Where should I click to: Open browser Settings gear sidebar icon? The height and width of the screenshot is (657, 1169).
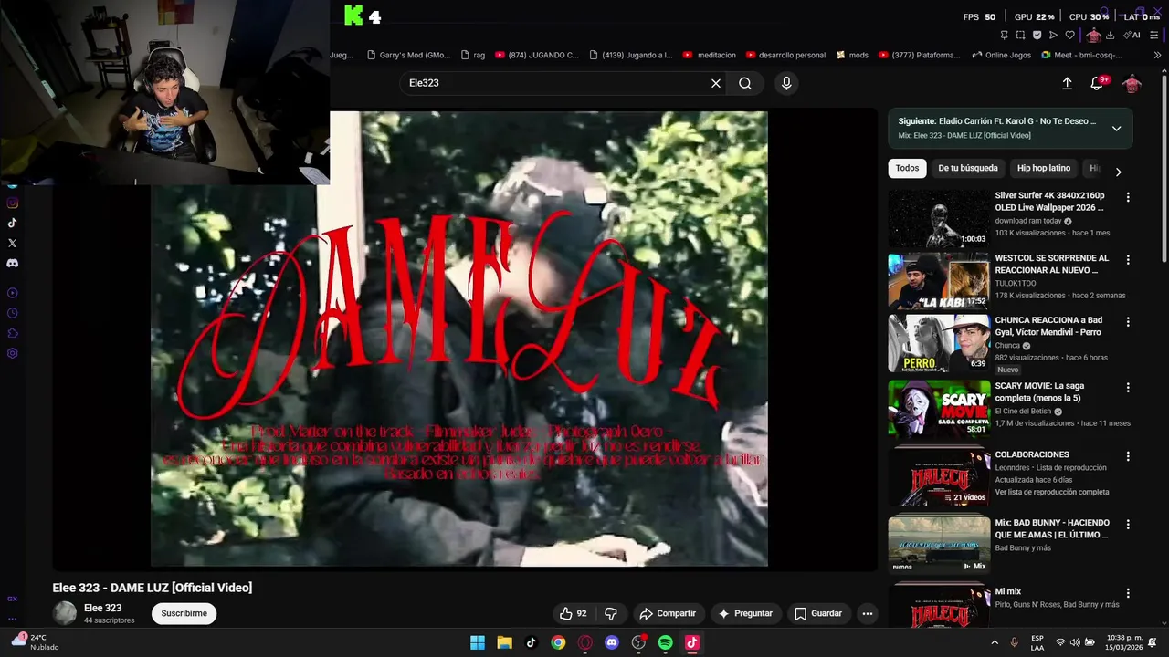pyautogui.click(x=13, y=353)
